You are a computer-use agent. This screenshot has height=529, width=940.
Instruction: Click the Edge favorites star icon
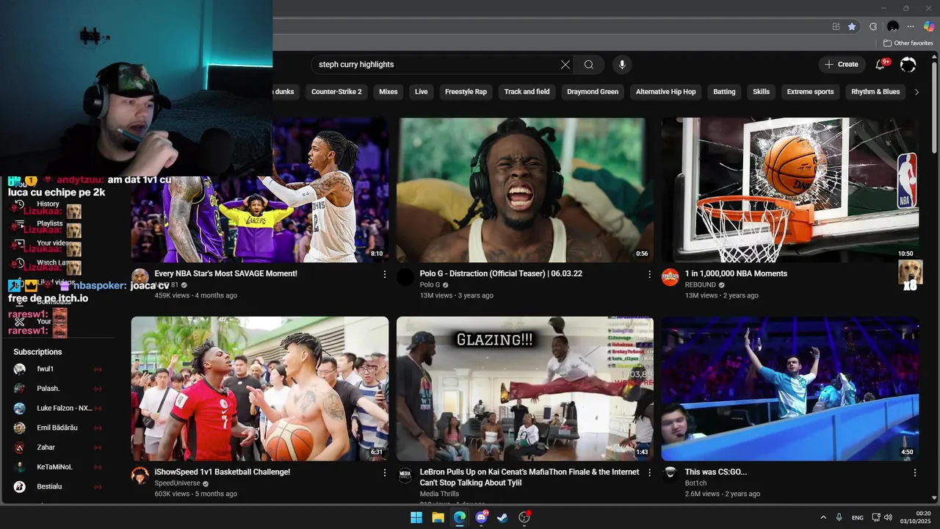click(x=852, y=26)
